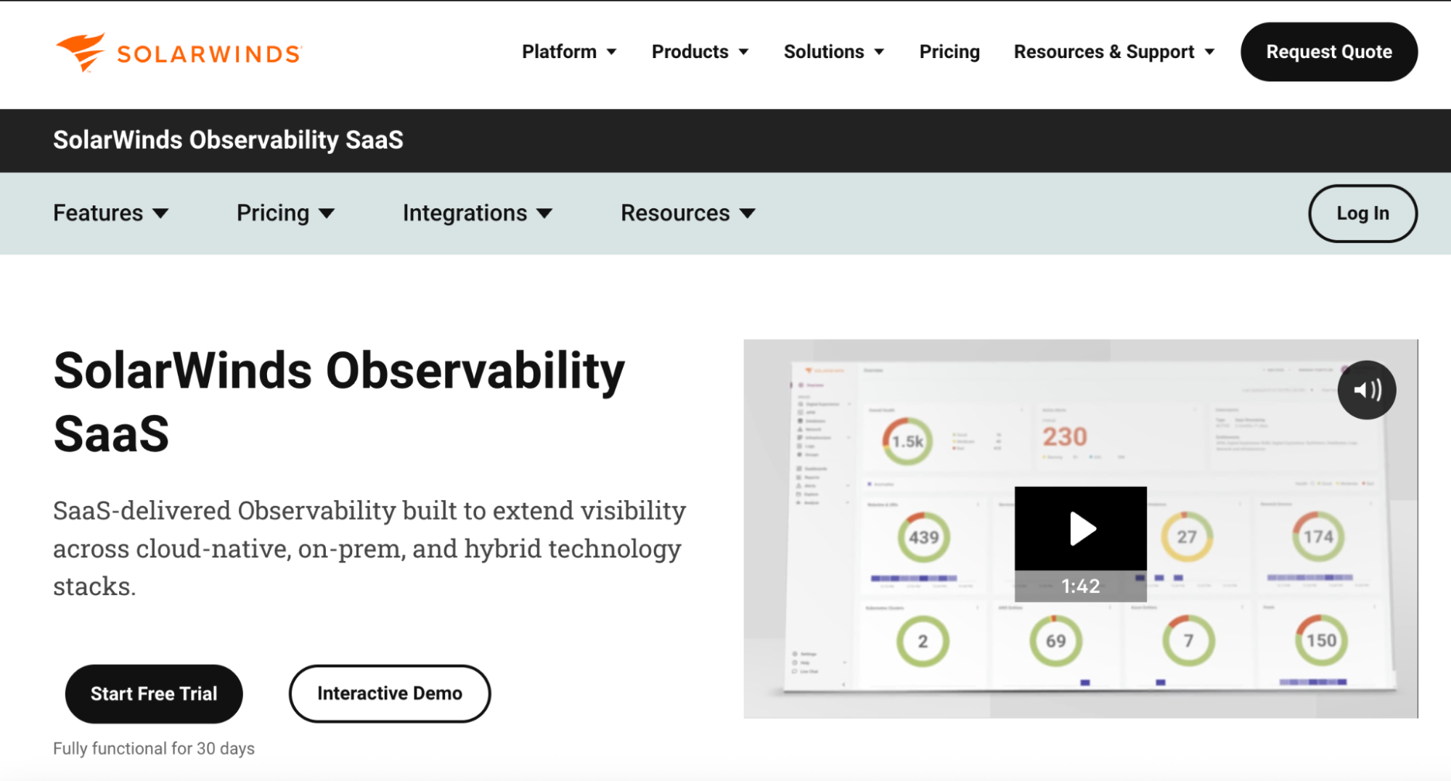Open the Resources submenu in the gray bar
The image size is (1451, 781).
(688, 213)
